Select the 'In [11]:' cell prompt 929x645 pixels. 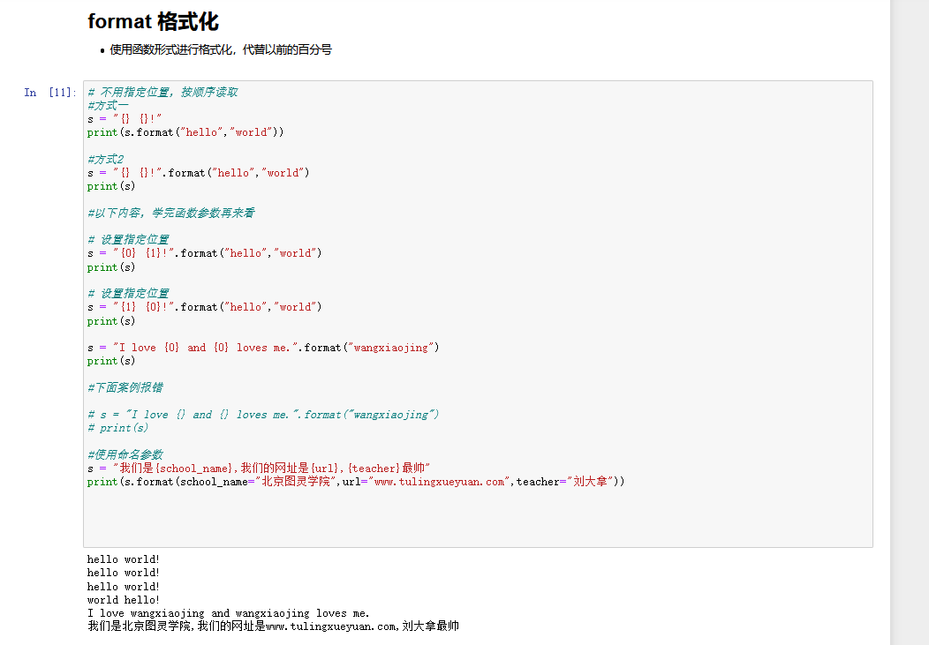[x=49, y=93]
